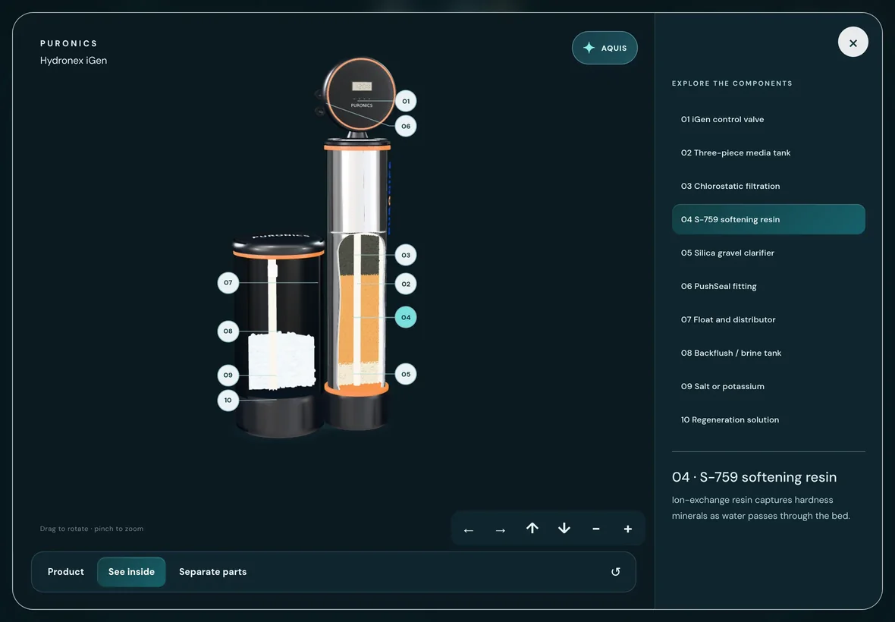Click hotspot marker 02 on the media tank

click(x=406, y=284)
